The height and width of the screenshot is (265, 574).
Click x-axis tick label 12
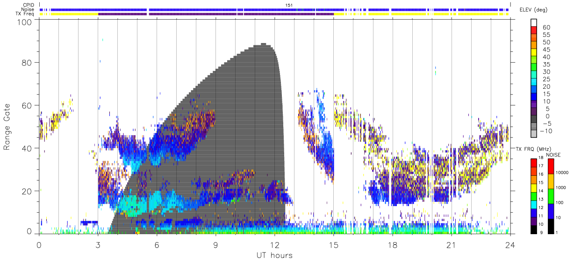pyautogui.click(x=274, y=245)
